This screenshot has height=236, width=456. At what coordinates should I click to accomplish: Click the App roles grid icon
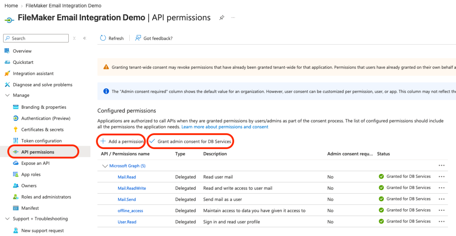[x=16, y=174]
